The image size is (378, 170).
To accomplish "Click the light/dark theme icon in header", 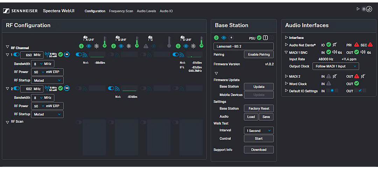I will coord(366,9).
